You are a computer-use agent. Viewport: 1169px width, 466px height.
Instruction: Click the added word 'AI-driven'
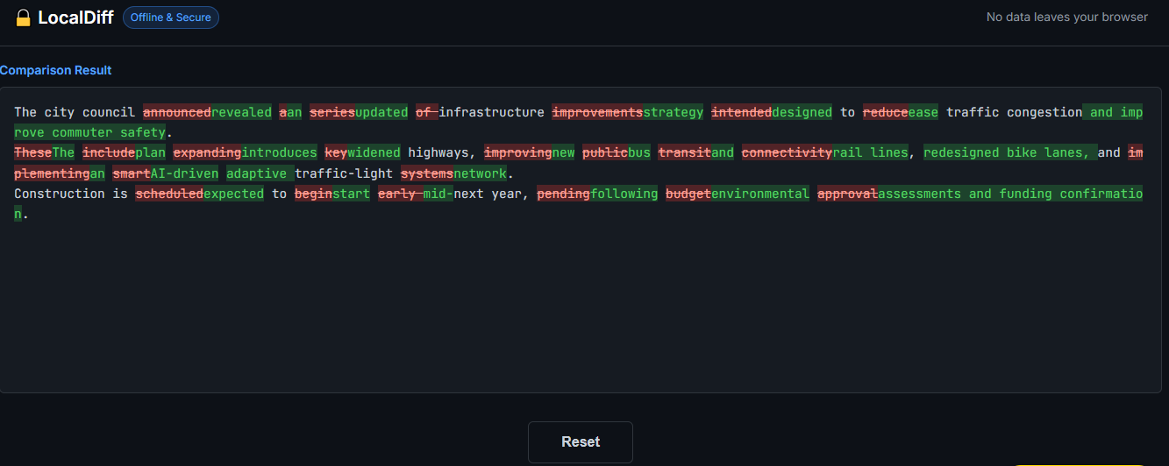tap(185, 173)
